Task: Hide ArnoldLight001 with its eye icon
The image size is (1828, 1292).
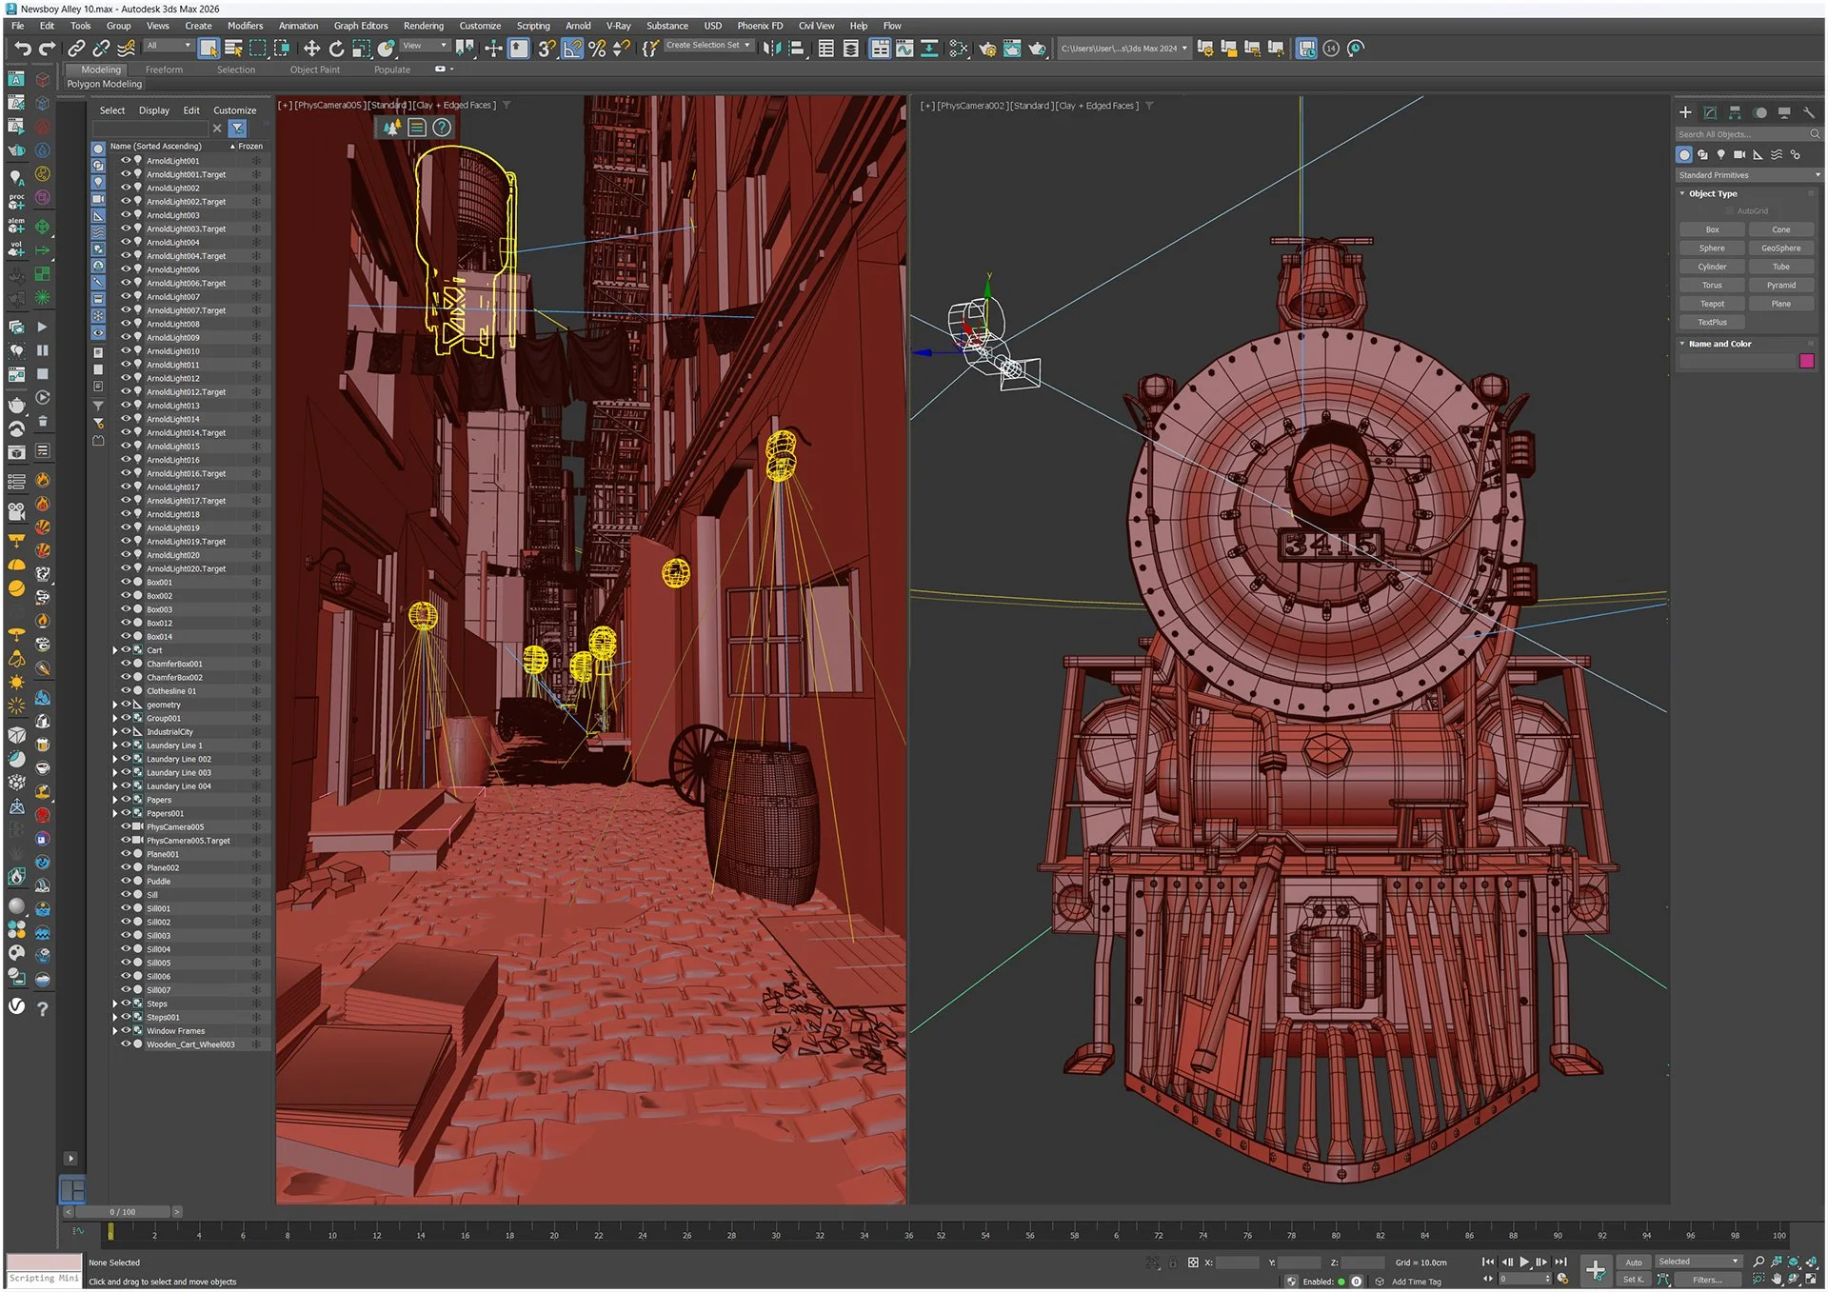Action: 125,161
